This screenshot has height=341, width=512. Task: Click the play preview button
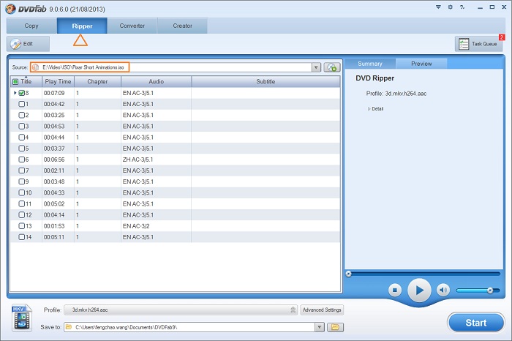(419, 290)
